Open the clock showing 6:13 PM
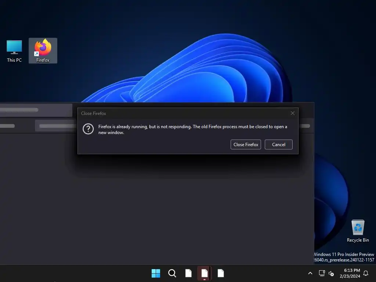 click(350, 273)
